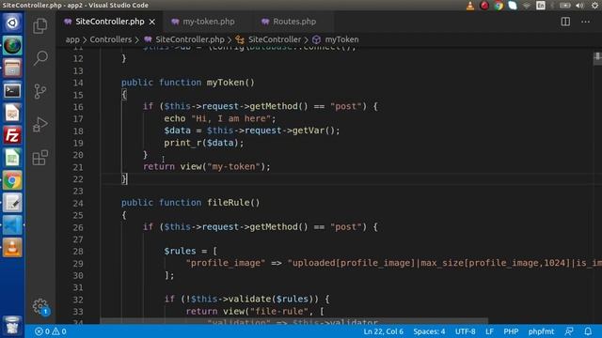The image size is (602, 338).
Task: Click "profile_image" array key text
Action: [x=226, y=263]
